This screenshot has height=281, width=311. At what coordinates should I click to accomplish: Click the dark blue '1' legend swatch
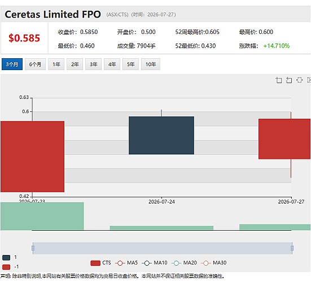click(6, 258)
